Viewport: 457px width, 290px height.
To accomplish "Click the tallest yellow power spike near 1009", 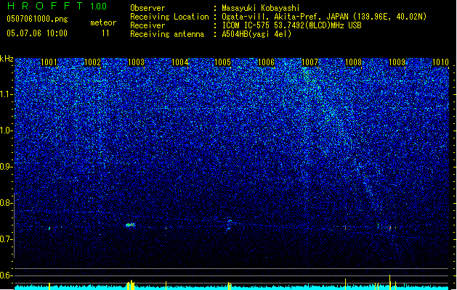I will click(389, 282).
